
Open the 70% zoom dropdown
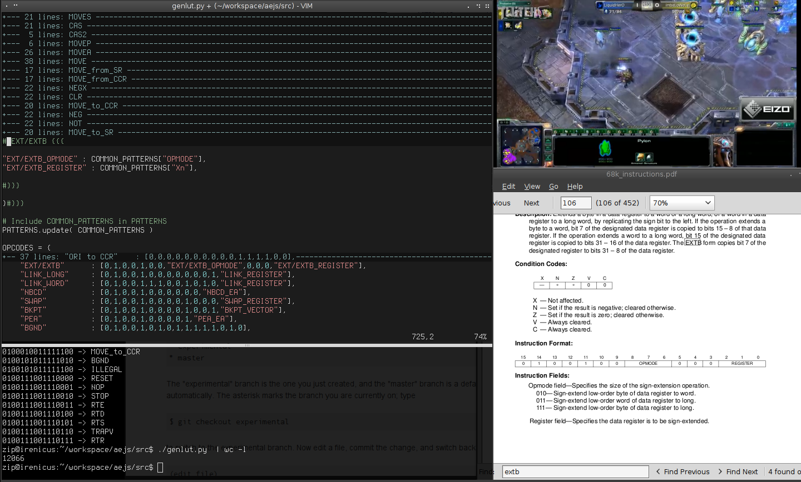(682, 203)
